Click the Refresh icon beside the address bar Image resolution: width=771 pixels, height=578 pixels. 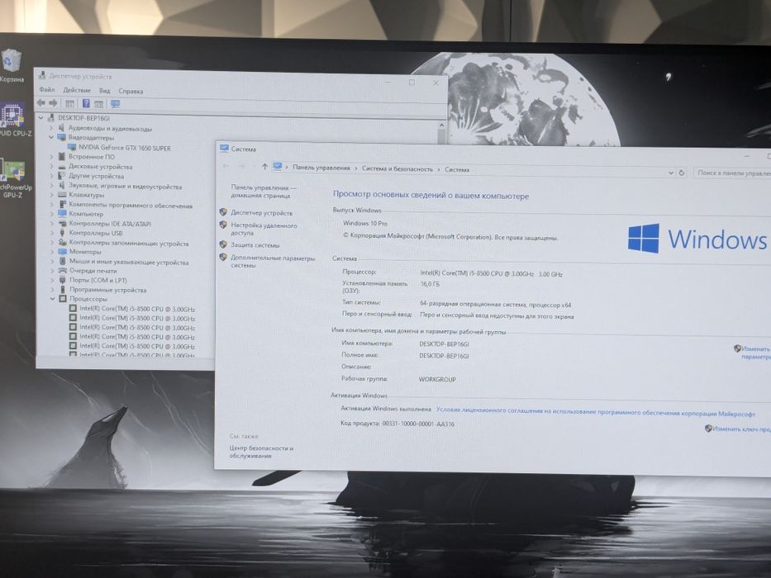(682, 173)
